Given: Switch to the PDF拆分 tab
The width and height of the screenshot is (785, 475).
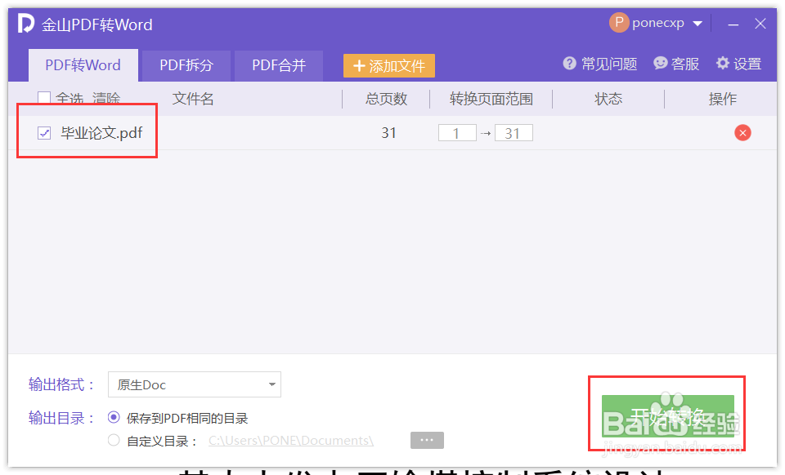Looking at the screenshot, I should [x=186, y=65].
